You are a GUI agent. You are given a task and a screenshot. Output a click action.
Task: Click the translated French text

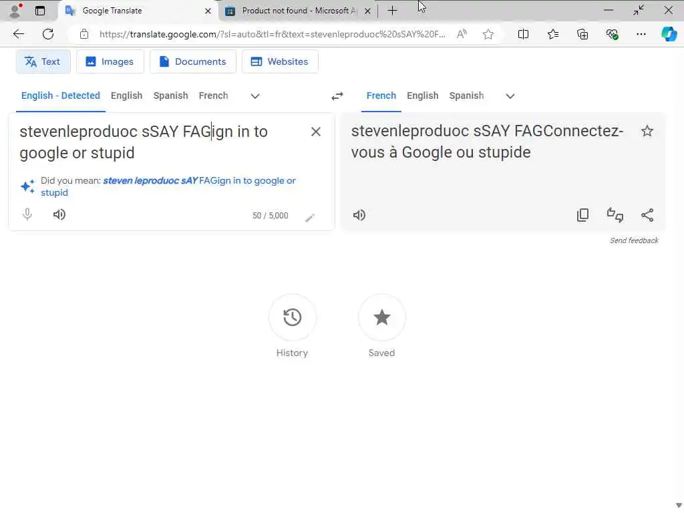point(487,142)
